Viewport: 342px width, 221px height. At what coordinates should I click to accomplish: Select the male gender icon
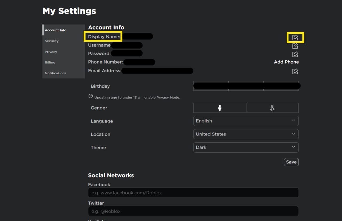(x=220, y=108)
